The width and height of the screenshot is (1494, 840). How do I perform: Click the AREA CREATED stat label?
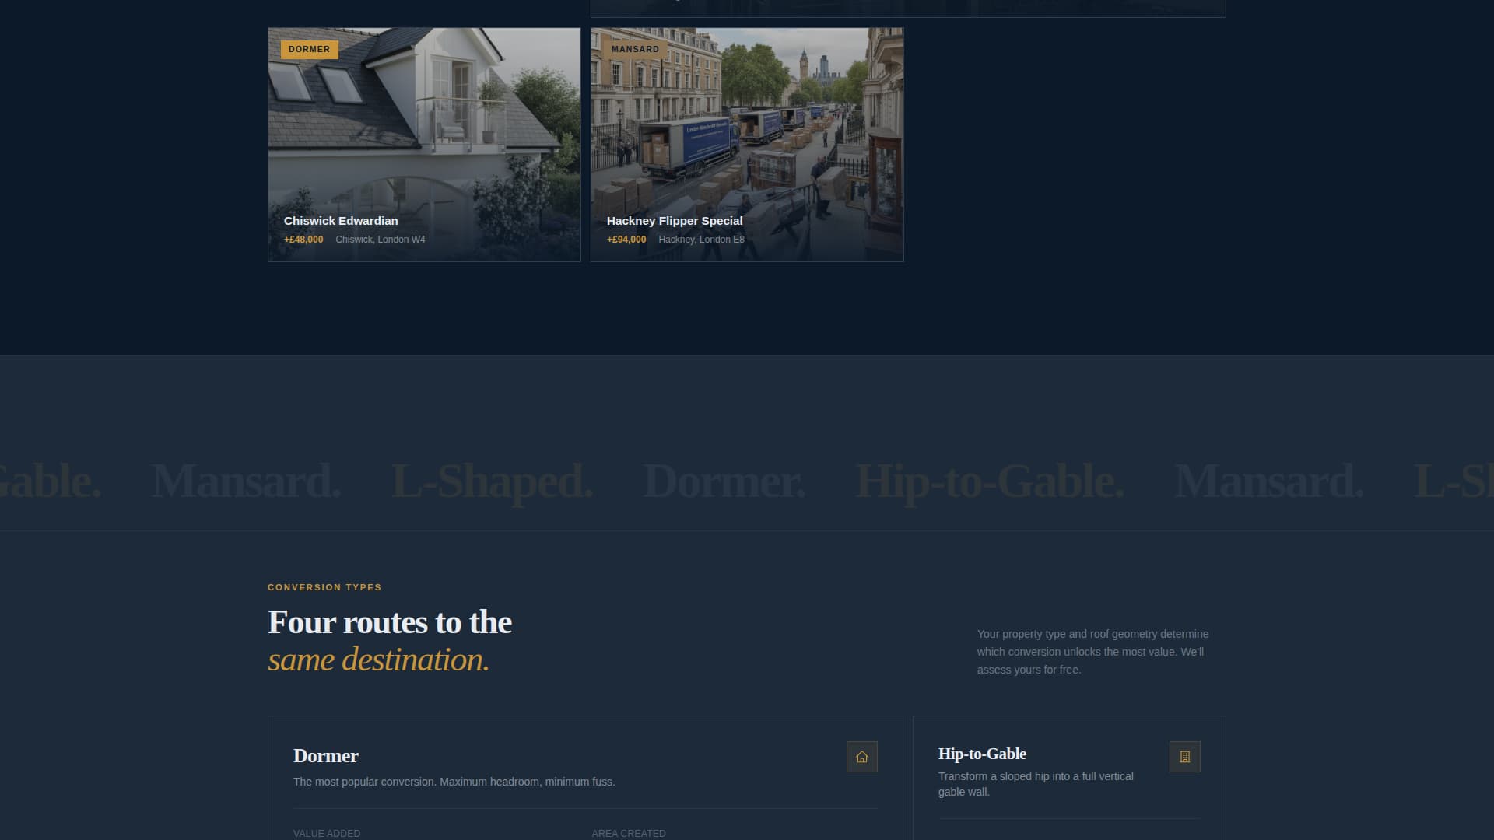tap(628, 833)
